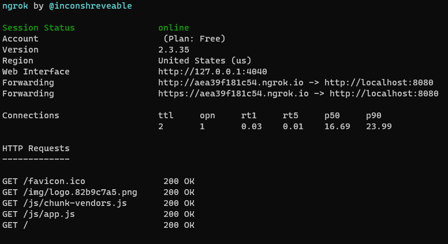
Task: Click the HTTP Requests heading
Action: pyautogui.click(x=36, y=148)
